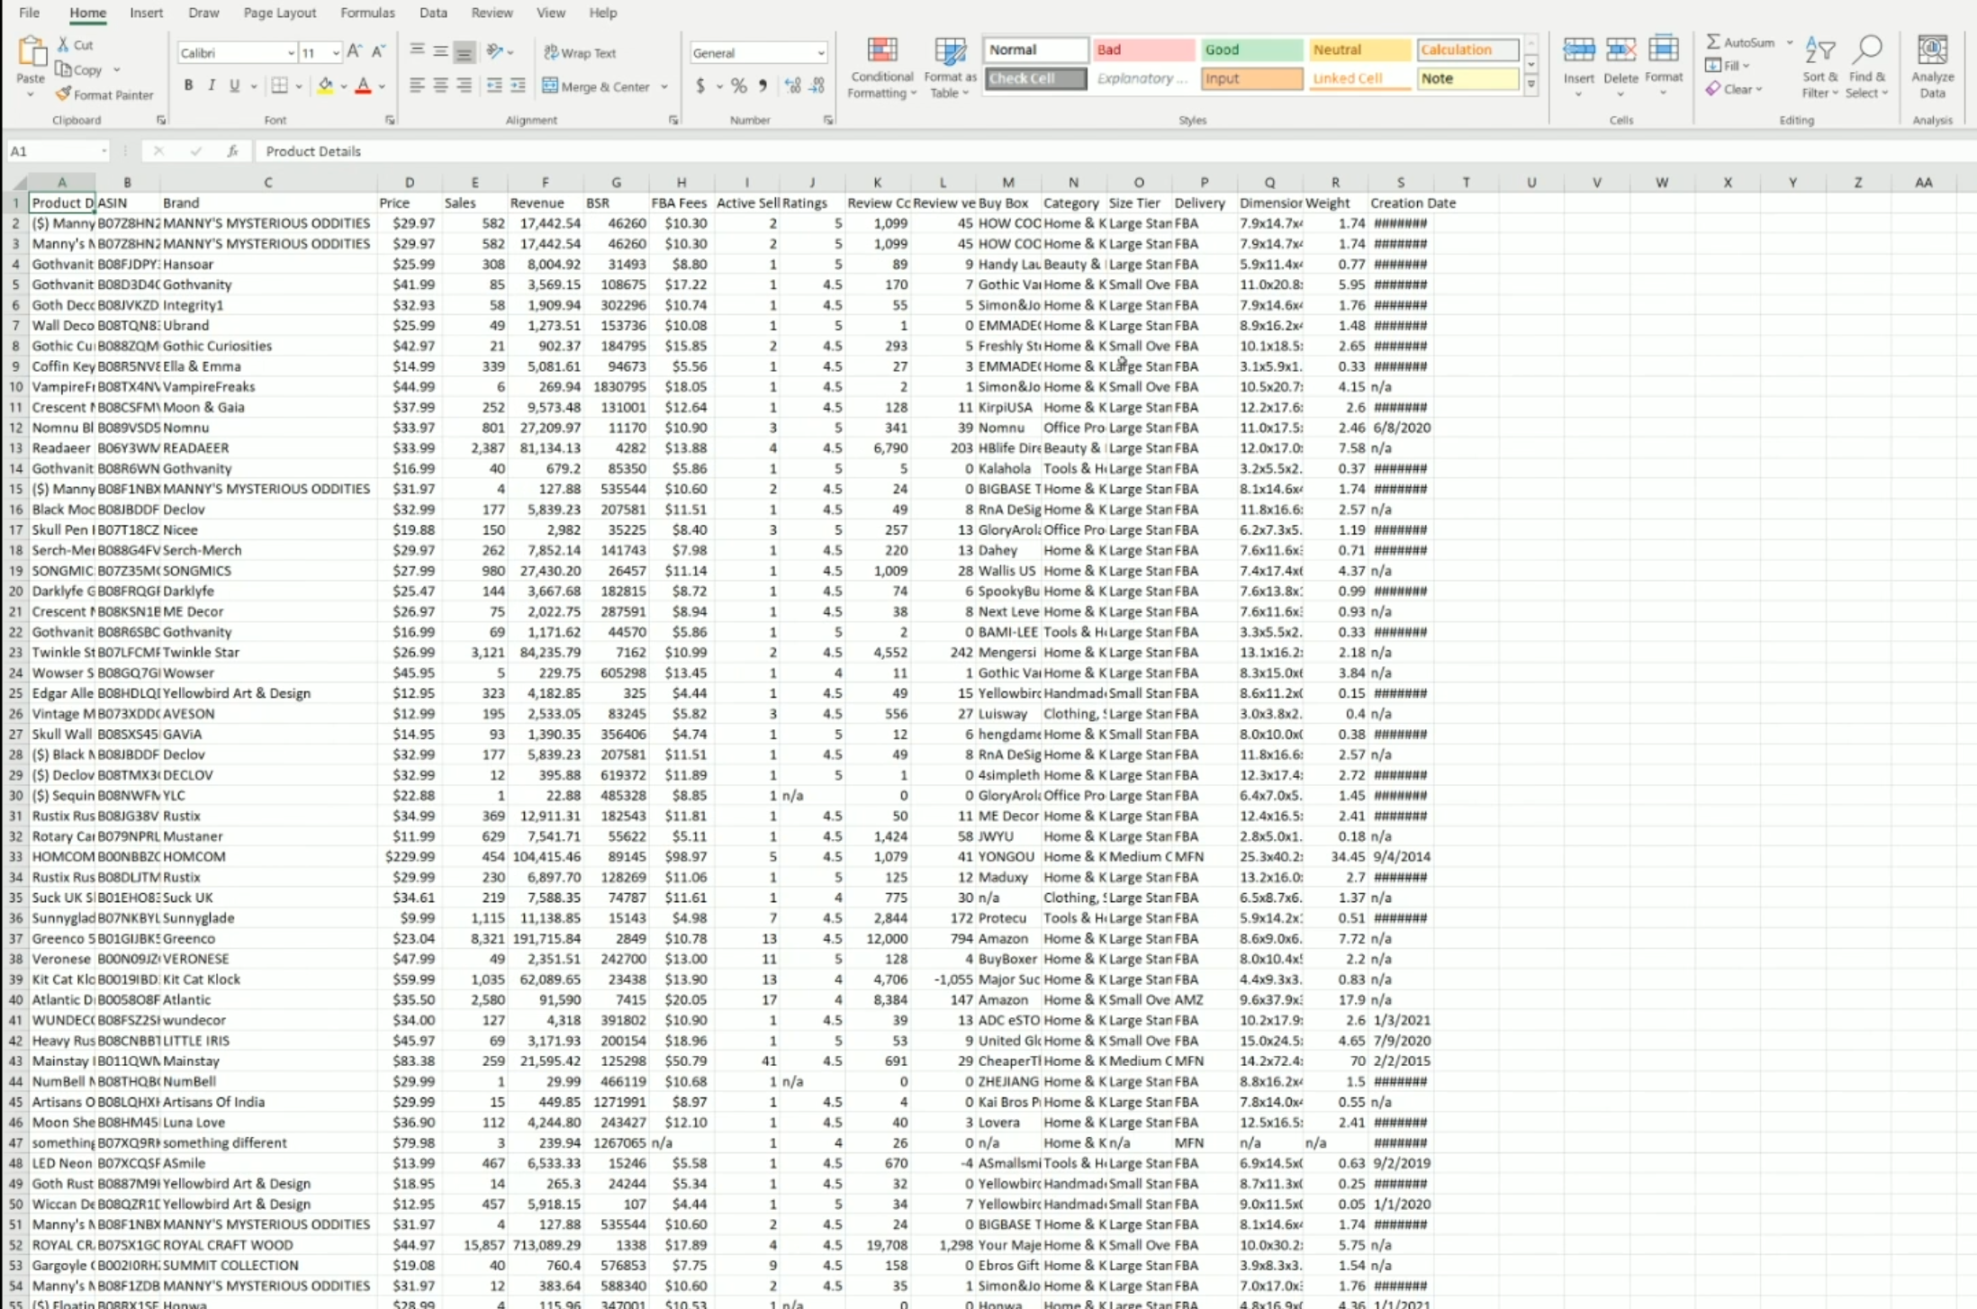1977x1309 pixels.
Task: Open the General number format dropdown
Action: pyautogui.click(x=820, y=53)
